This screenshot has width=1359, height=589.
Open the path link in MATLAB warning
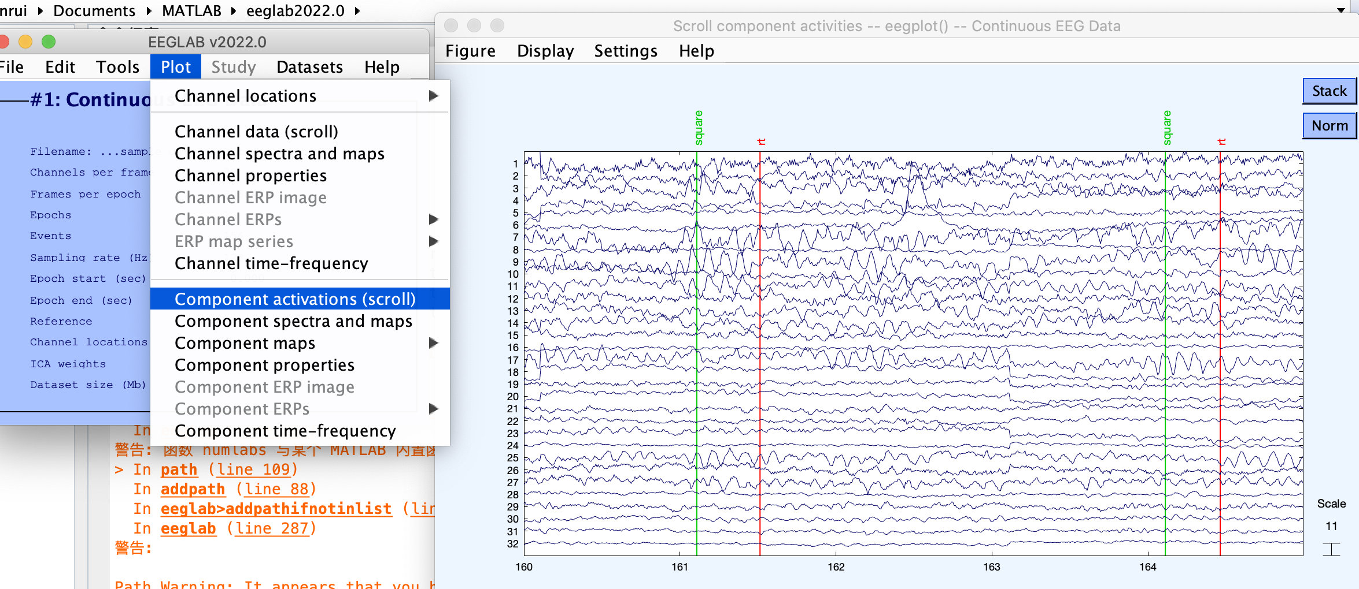(179, 469)
